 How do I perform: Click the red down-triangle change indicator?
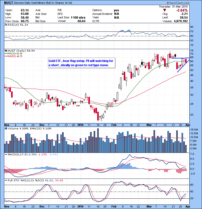[x=165, y=10]
